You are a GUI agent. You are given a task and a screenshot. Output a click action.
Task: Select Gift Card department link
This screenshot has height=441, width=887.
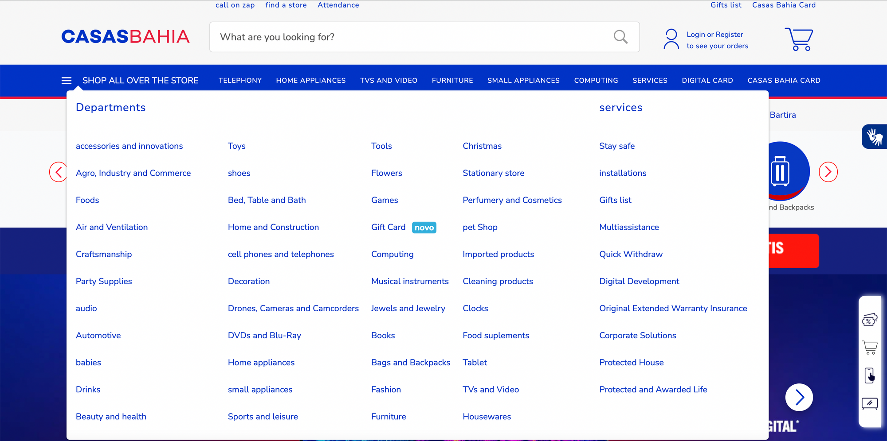pos(388,227)
